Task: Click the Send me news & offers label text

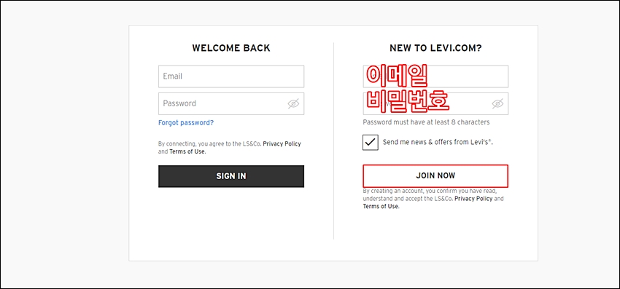Action: [x=438, y=142]
